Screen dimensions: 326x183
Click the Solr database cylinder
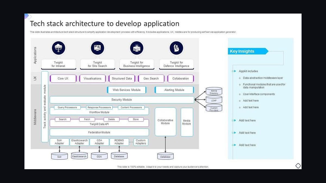(59, 156)
